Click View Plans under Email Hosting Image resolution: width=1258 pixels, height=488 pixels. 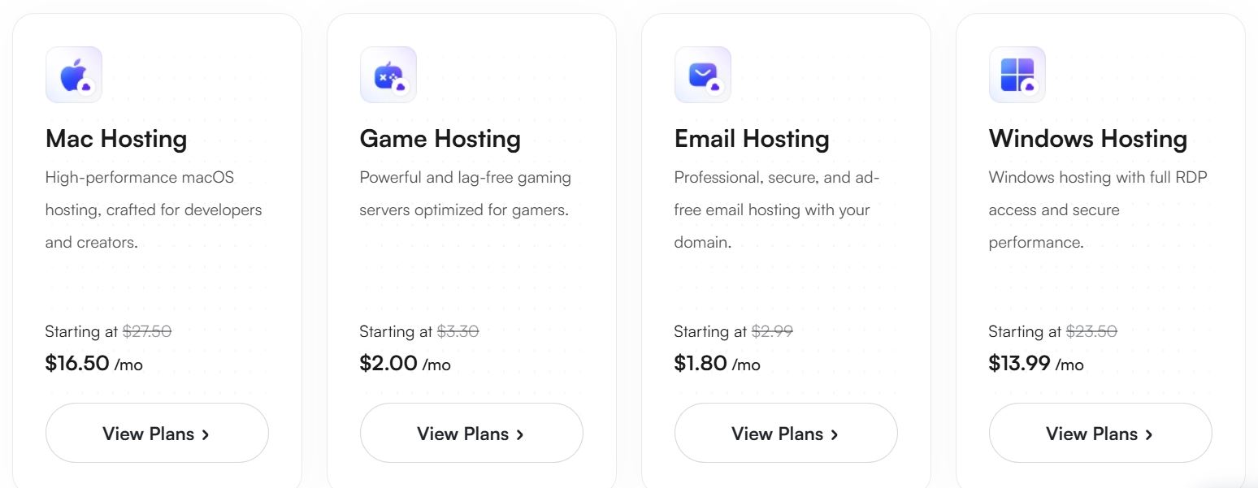[x=786, y=433]
